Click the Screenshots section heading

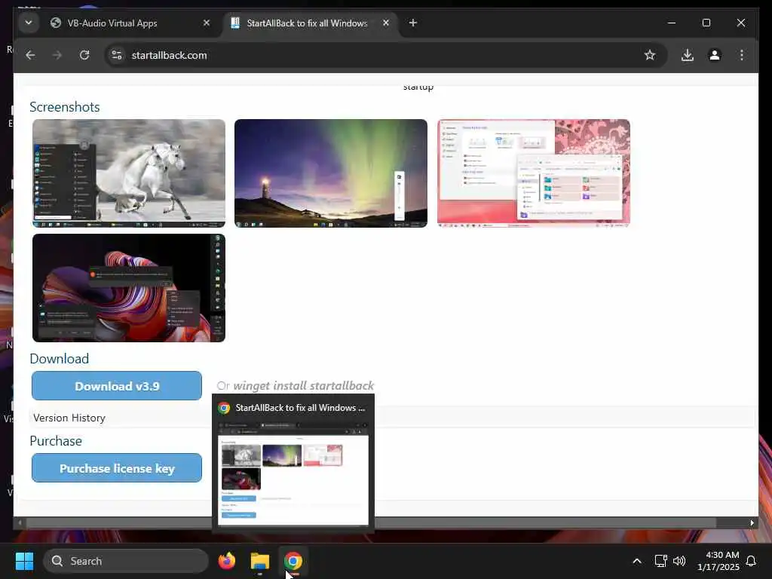(x=65, y=107)
